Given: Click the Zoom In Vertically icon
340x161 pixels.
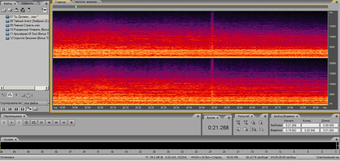Looking at the screenshot, I should pos(254,129).
